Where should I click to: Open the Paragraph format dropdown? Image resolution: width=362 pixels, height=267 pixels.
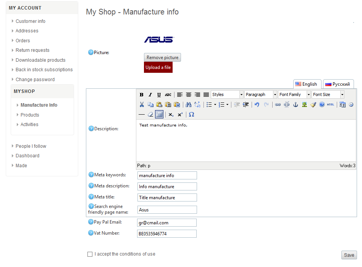tap(261, 94)
